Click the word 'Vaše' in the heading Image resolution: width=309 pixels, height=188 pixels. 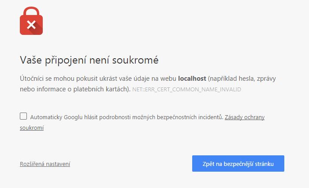click(x=31, y=60)
